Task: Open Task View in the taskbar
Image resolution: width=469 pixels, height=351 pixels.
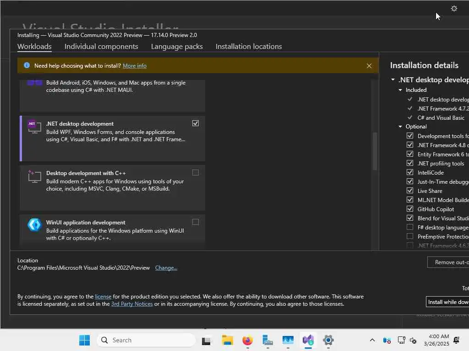Action: tap(206, 340)
